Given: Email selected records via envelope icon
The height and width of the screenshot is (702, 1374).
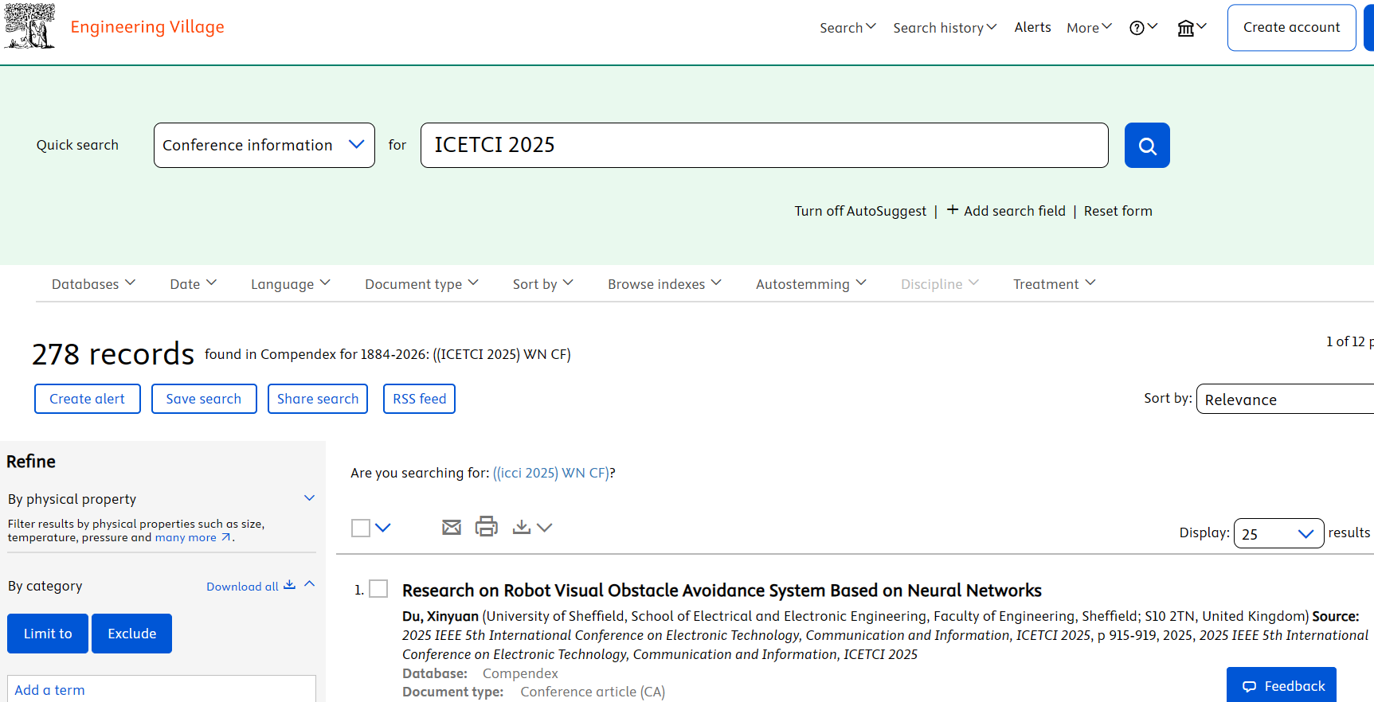Looking at the screenshot, I should [x=452, y=527].
